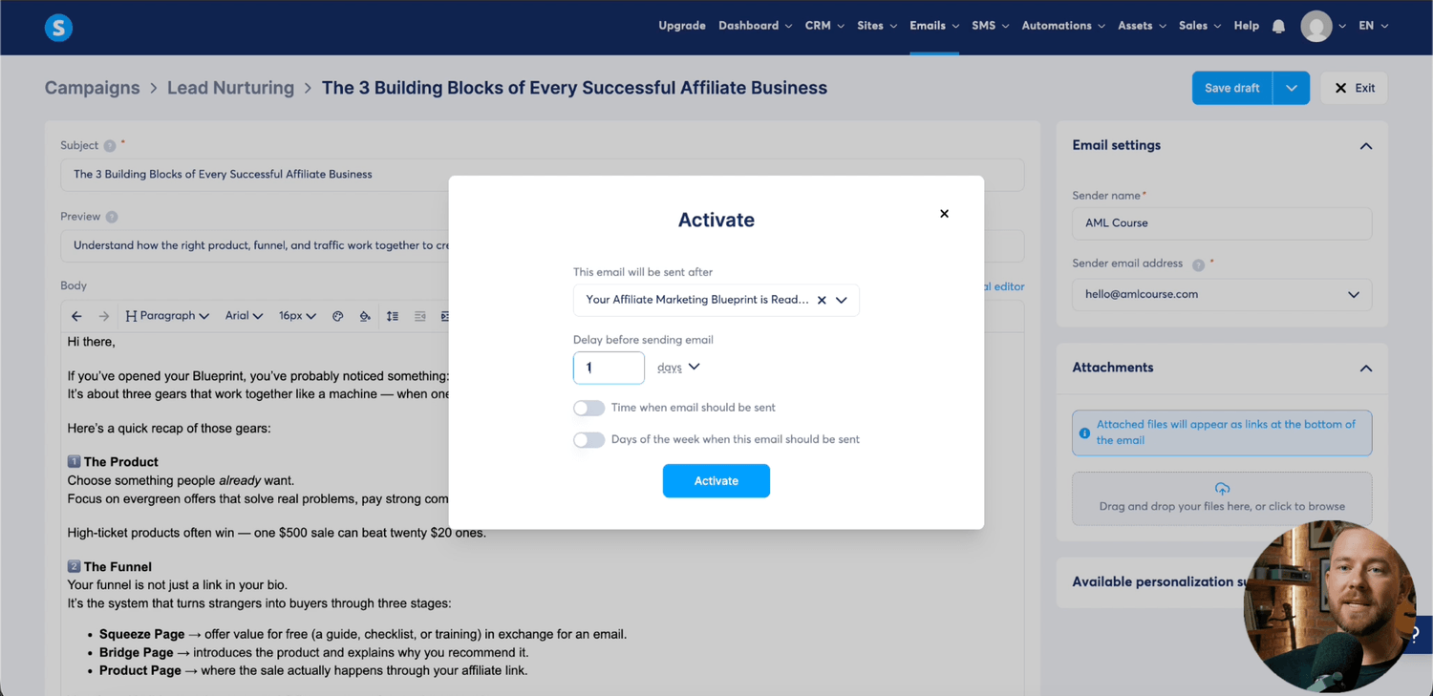Click the line height icon

393,316
